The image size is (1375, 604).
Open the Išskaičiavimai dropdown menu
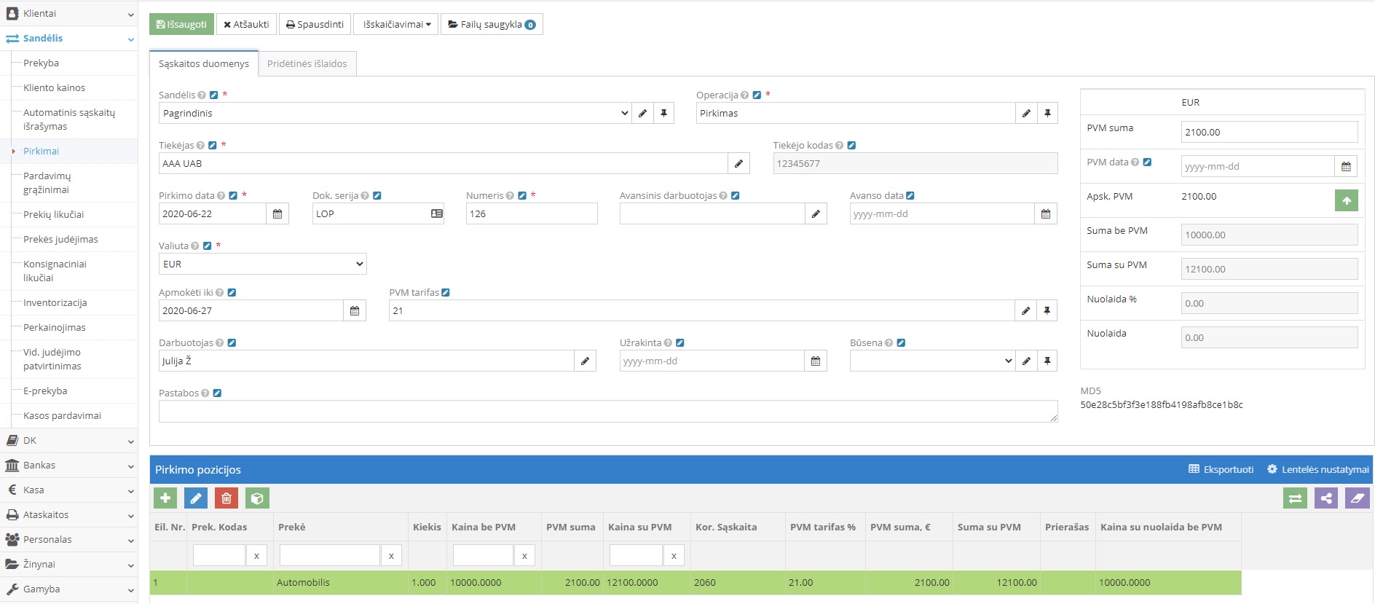tap(396, 25)
